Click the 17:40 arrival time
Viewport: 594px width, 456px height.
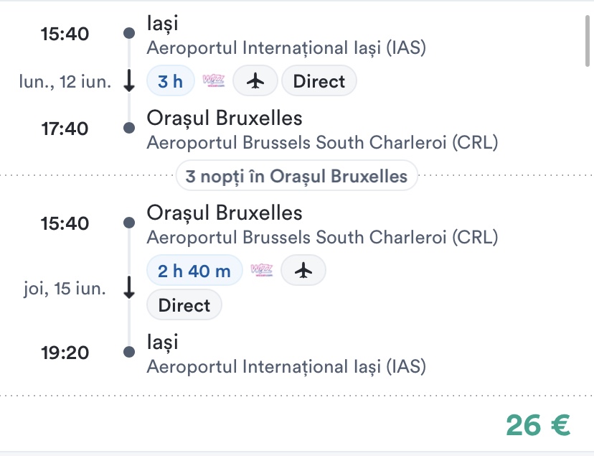click(65, 129)
